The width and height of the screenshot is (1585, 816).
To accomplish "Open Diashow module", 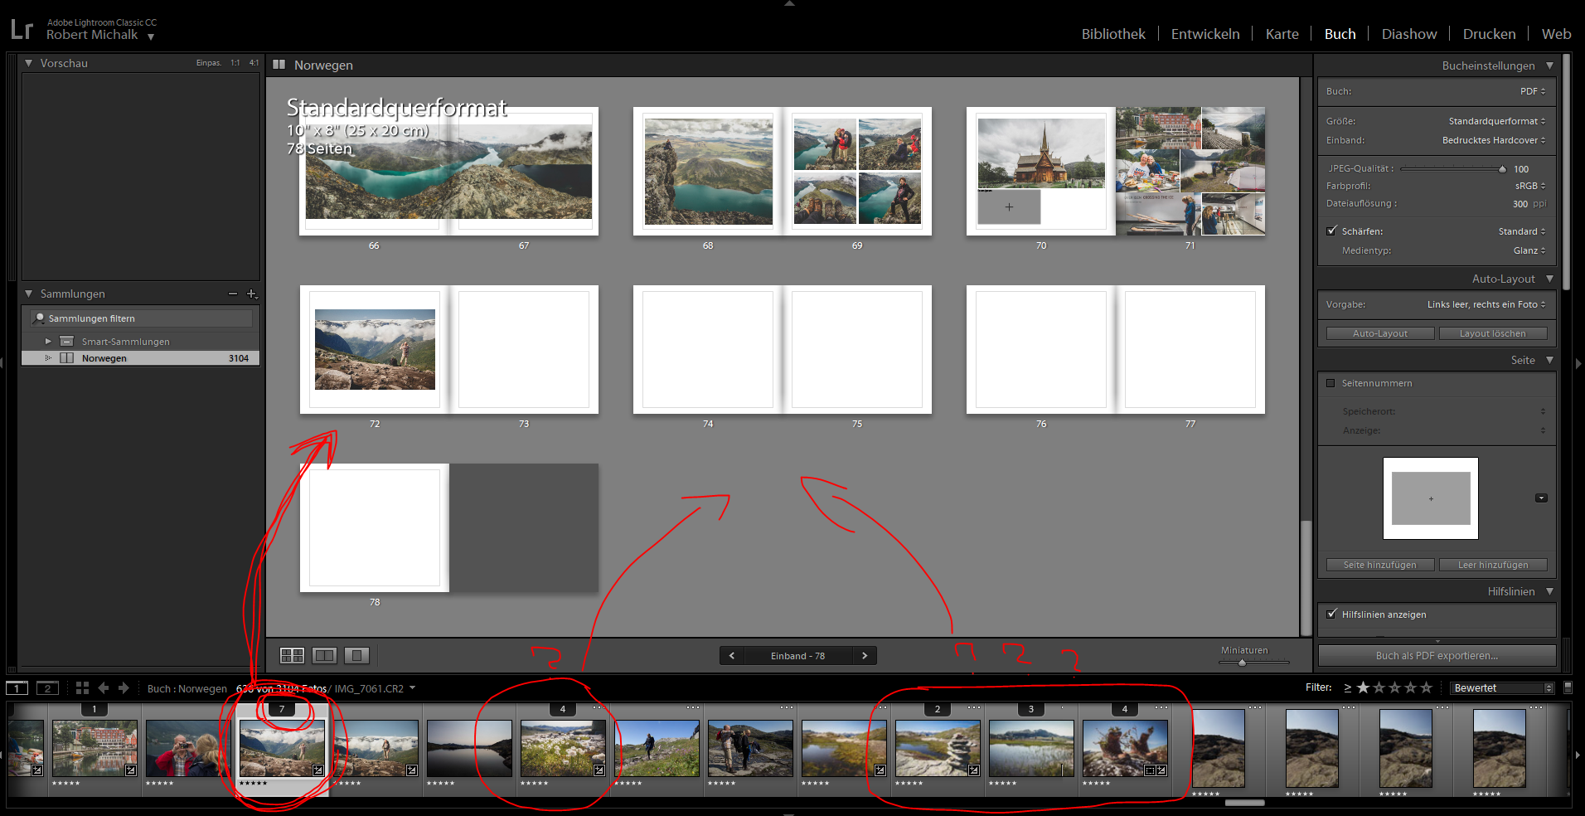I will tap(1408, 34).
